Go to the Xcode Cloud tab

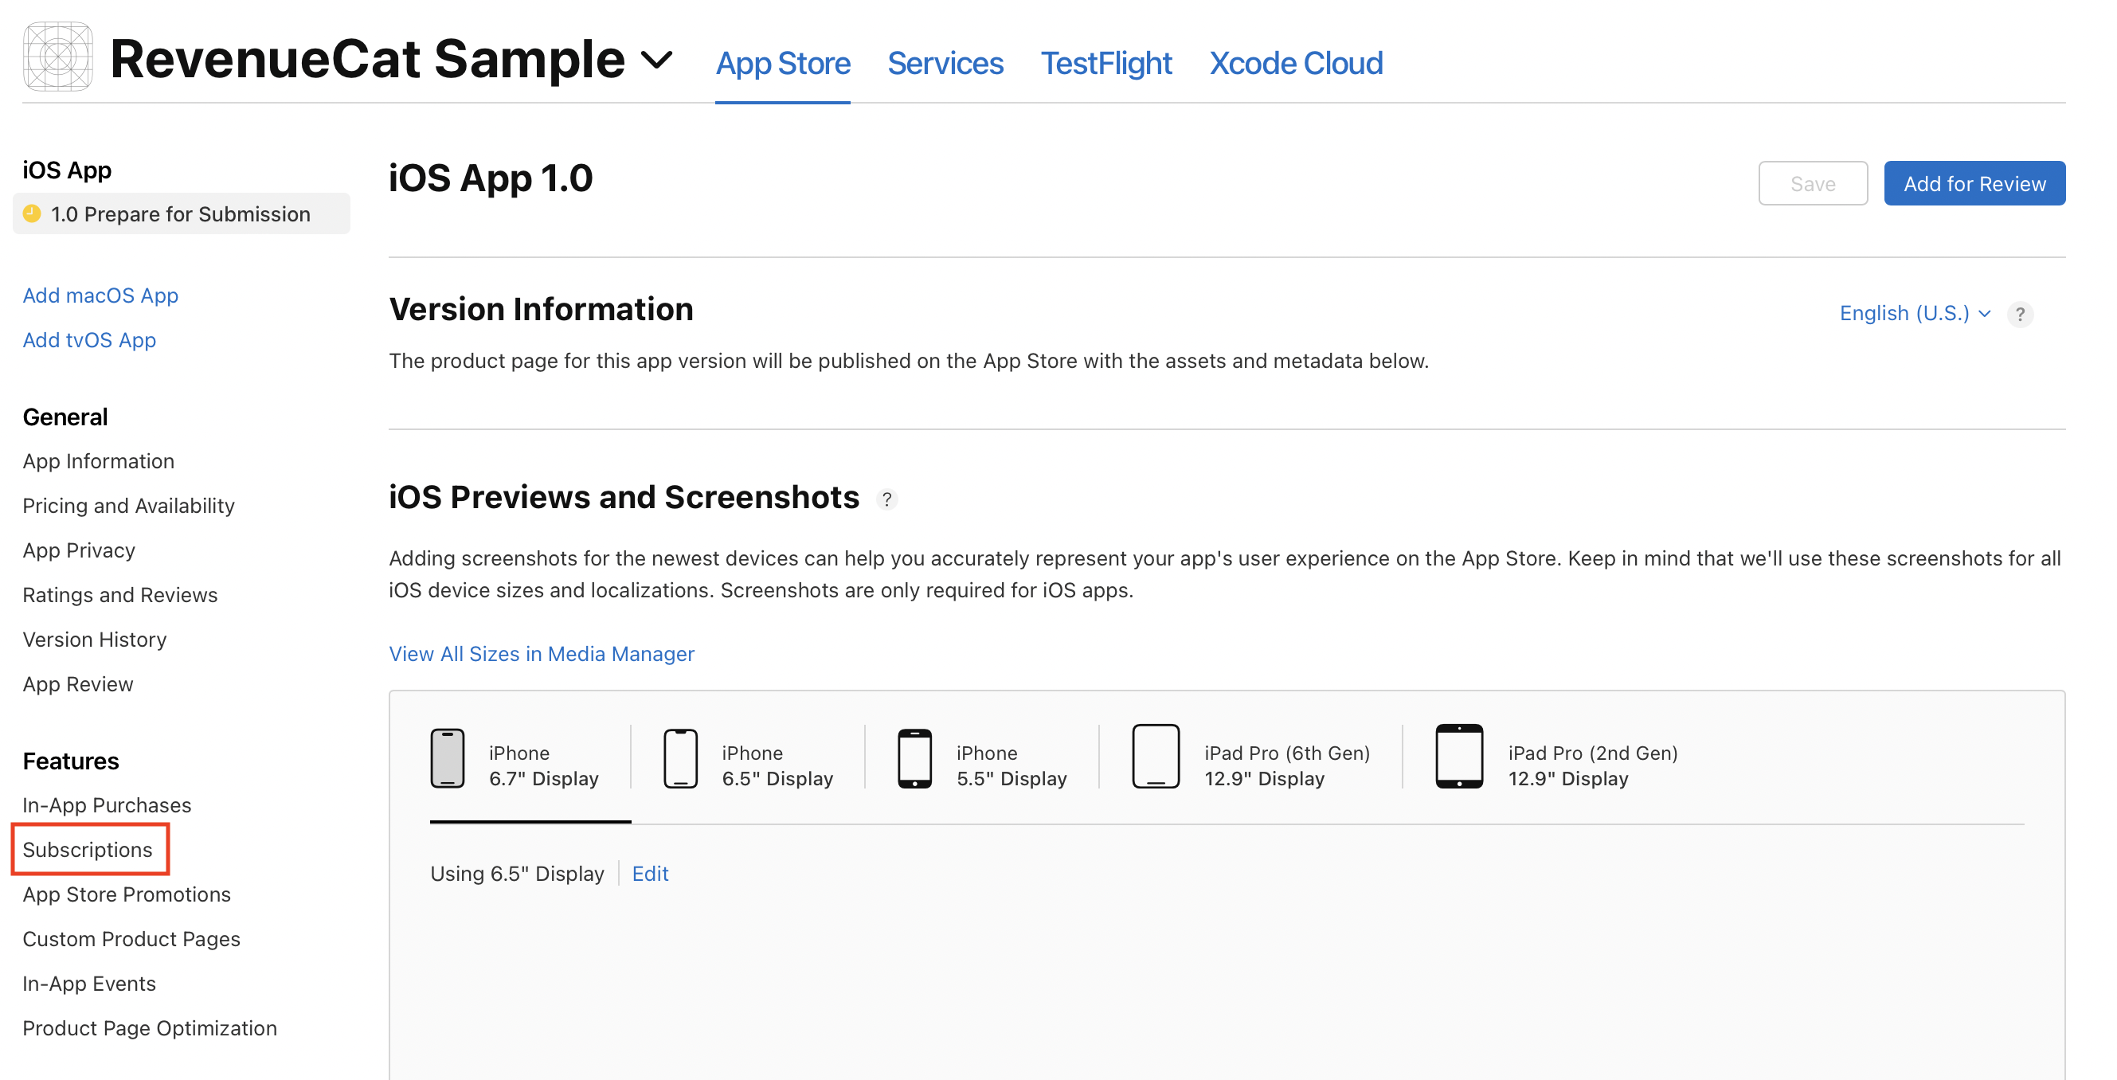1296,63
